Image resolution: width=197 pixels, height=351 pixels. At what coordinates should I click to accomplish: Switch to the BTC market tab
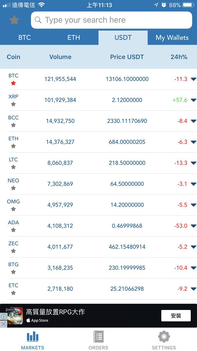coord(25,38)
